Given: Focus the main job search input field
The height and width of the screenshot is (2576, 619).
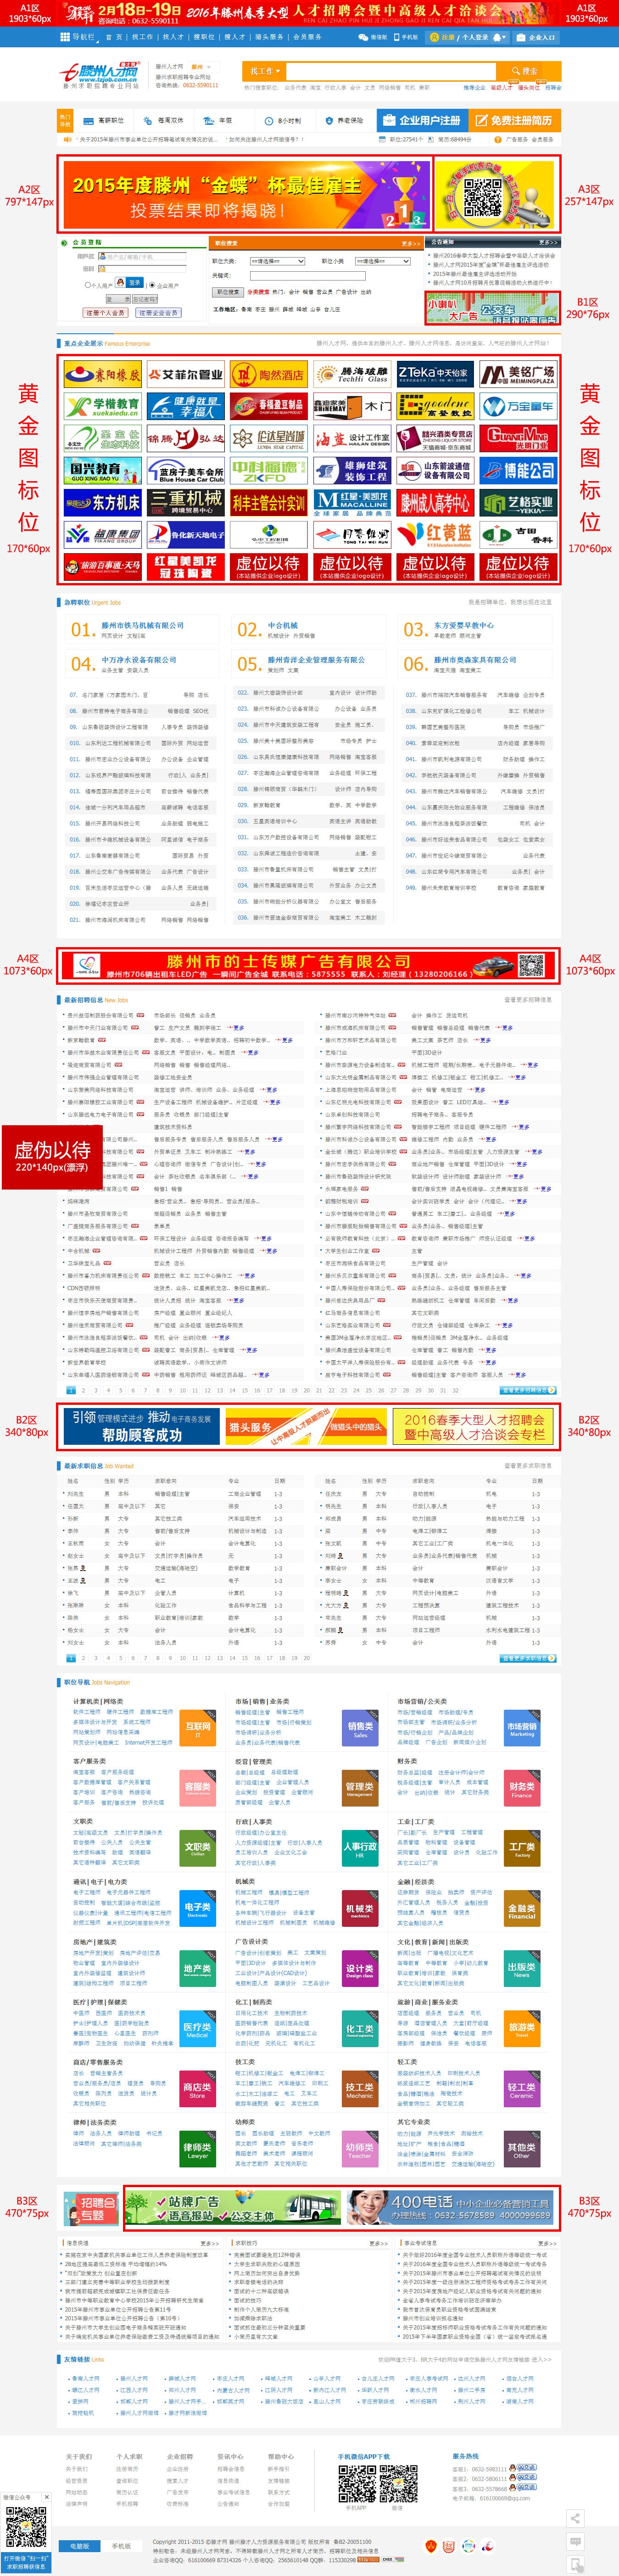Looking at the screenshot, I should pos(390,71).
